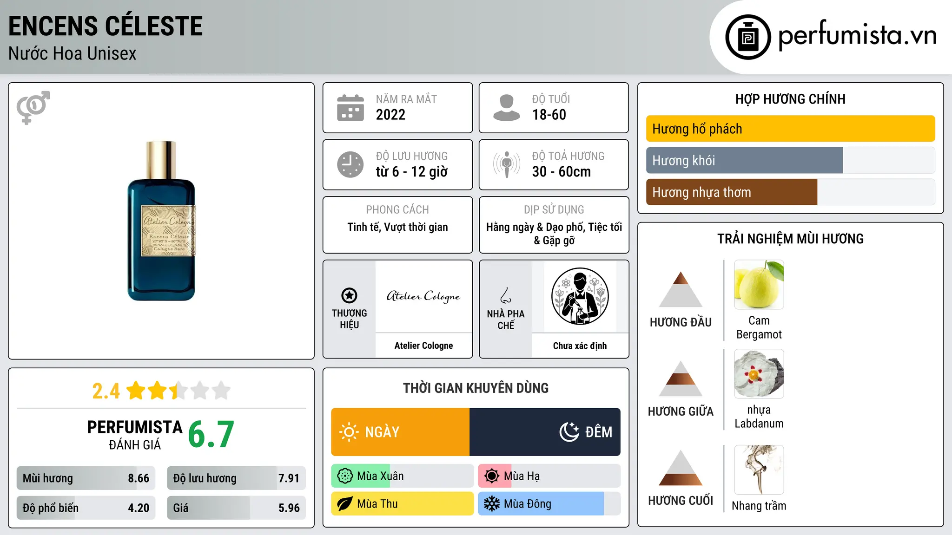This screenshot has width=952, height=535.
Task: Click the Độ lưu hương 7.91 score bar
Action: [x=236, y=478]
